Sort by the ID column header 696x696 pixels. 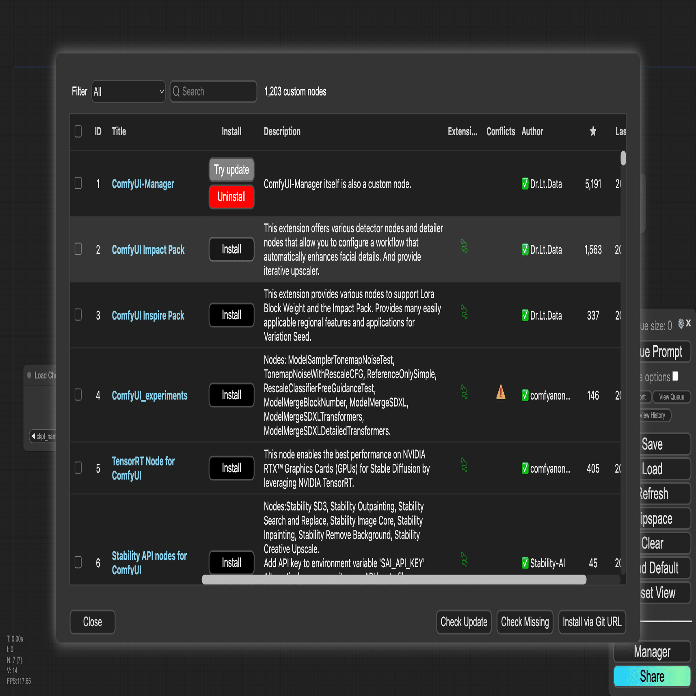pos(98,132)
